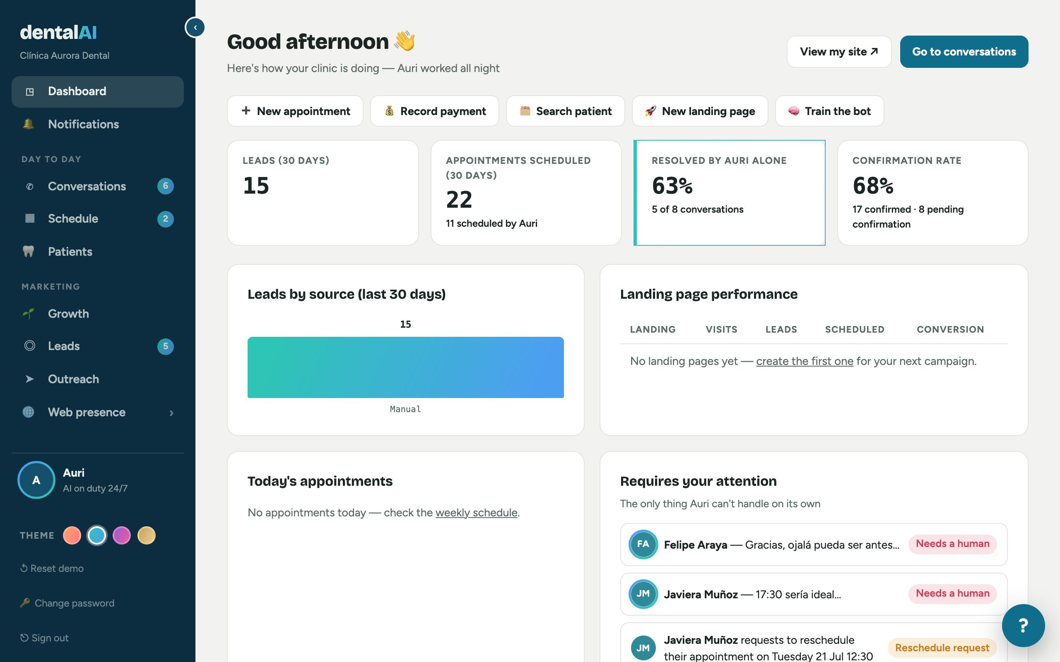The height and width of the screenshot is (662, 1060).
Task: Click the Reset demo icon
Action: coord(24,568)
